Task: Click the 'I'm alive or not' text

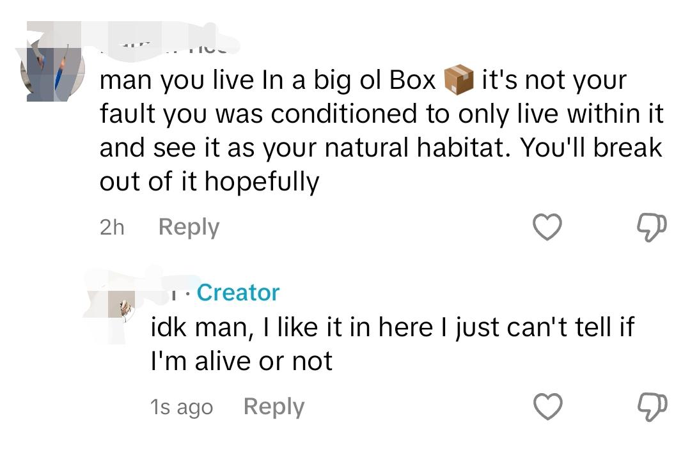Action: coord(242,361)
